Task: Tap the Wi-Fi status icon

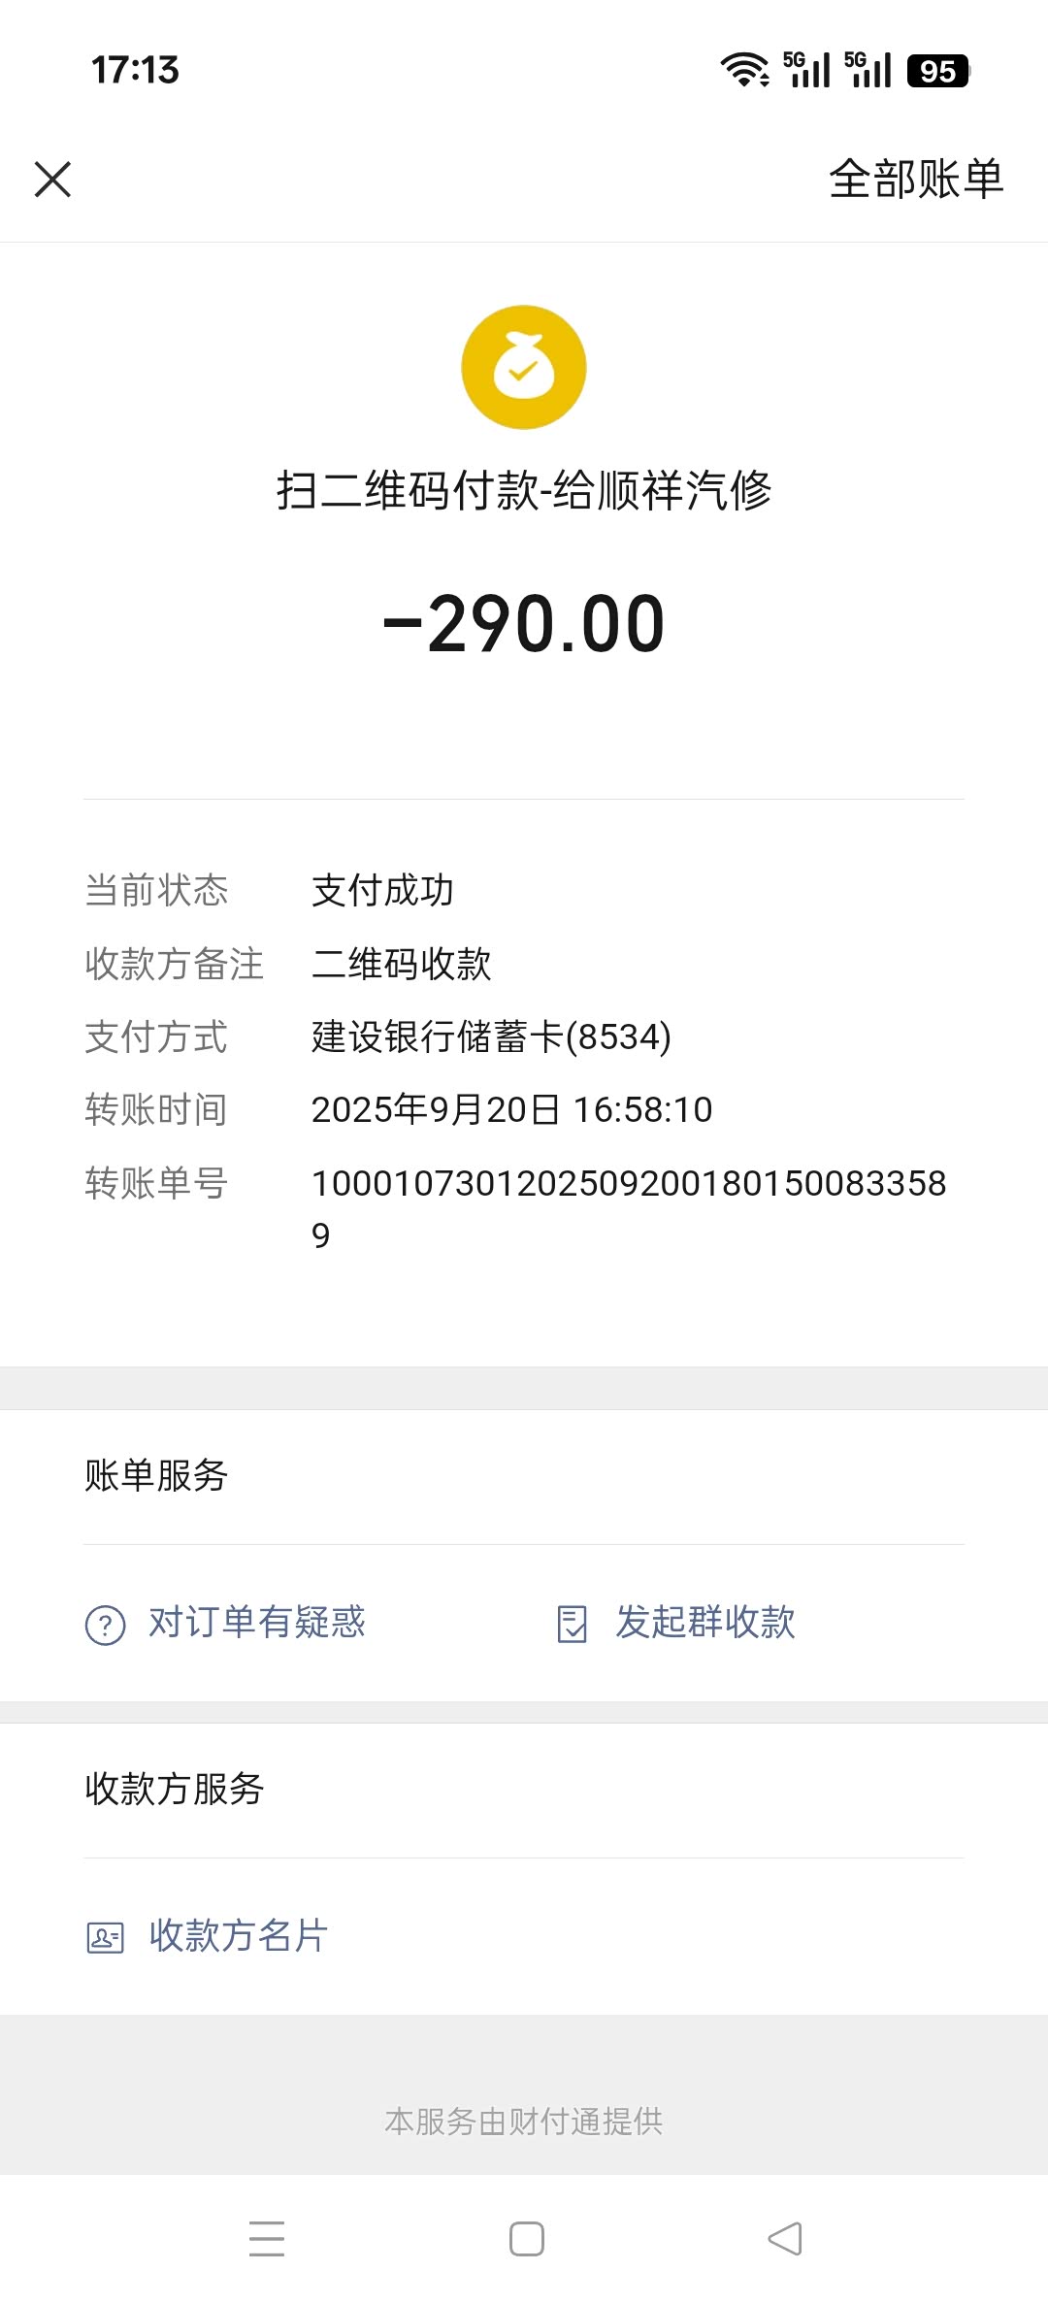Action: point(744,70)
